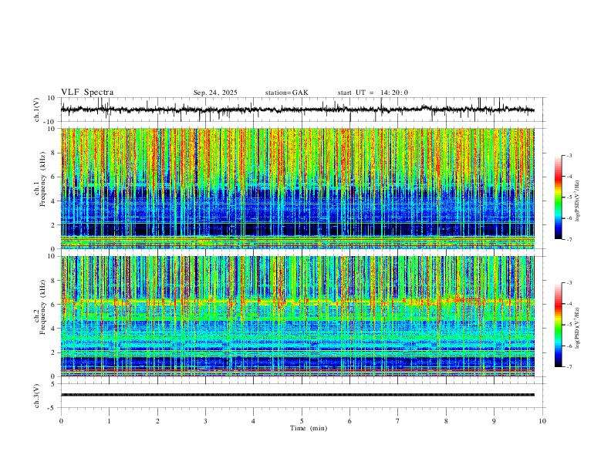
Task: Click the "3" label on the Time axis
Action: [205, 421]
